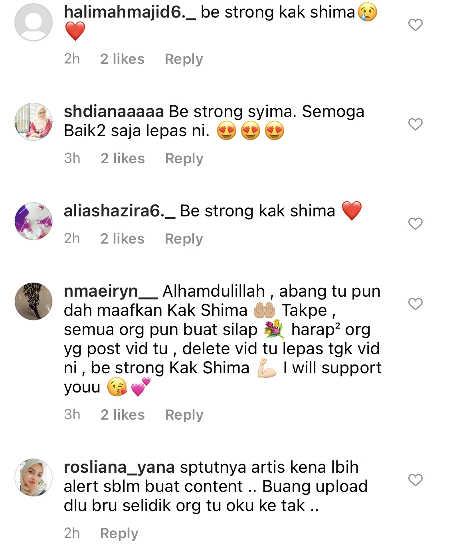The width and height of the screenshot is (449, 545).
Task: Tap heart icon on shdianaaaaa comment
Action: [x=415, y=124]
